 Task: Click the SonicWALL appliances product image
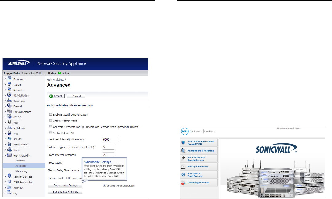coord(275,179)
